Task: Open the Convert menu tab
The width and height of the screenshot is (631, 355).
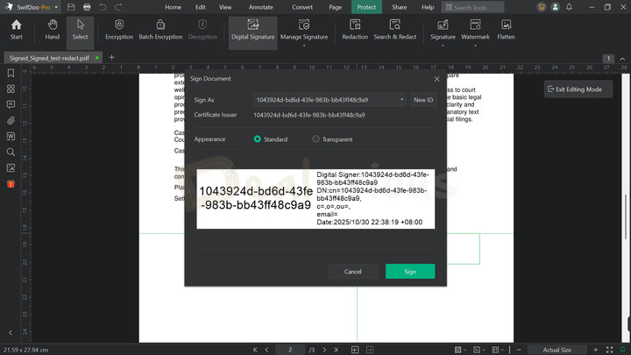Action: tap(302, 7)
